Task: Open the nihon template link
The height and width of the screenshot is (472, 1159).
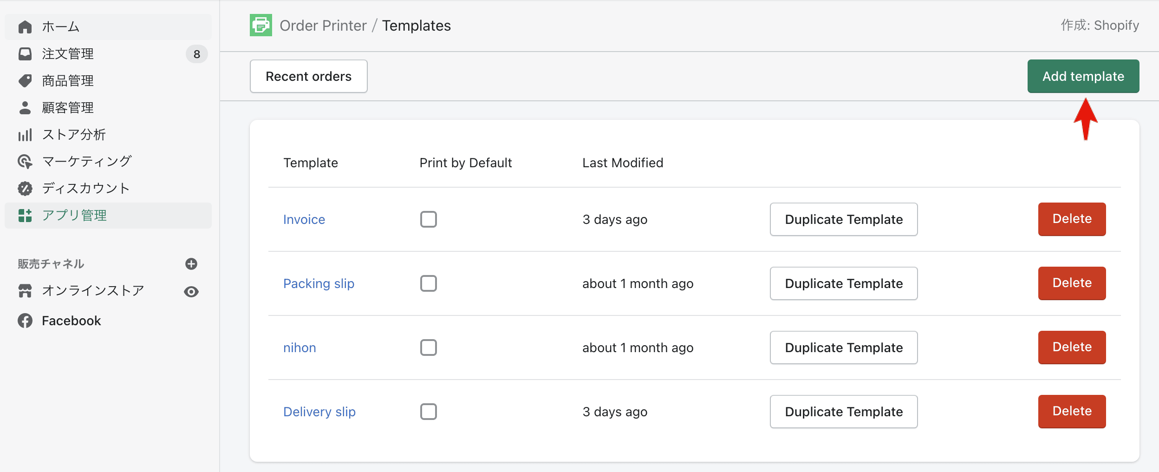Action: 300,347
